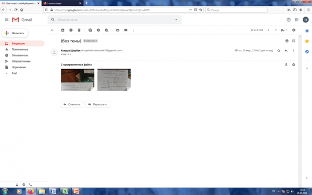This screenshot has height=195, width=312.
Task: Star the message from Ксюша Щербак
Action: click(x=279, y=51)
